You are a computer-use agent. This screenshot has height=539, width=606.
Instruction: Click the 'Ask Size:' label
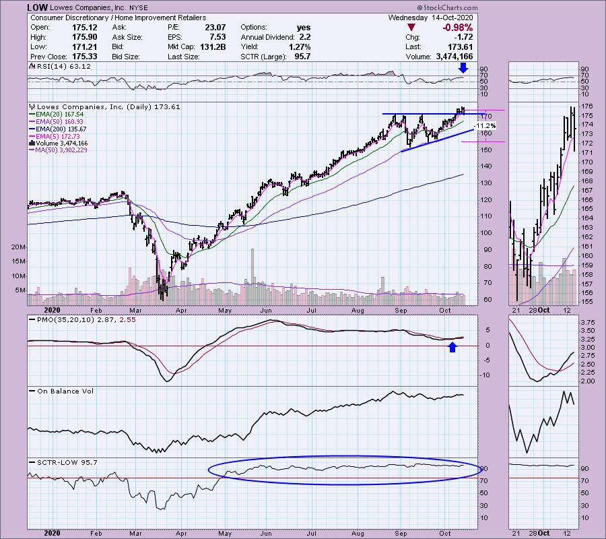(x=127, y=37)
